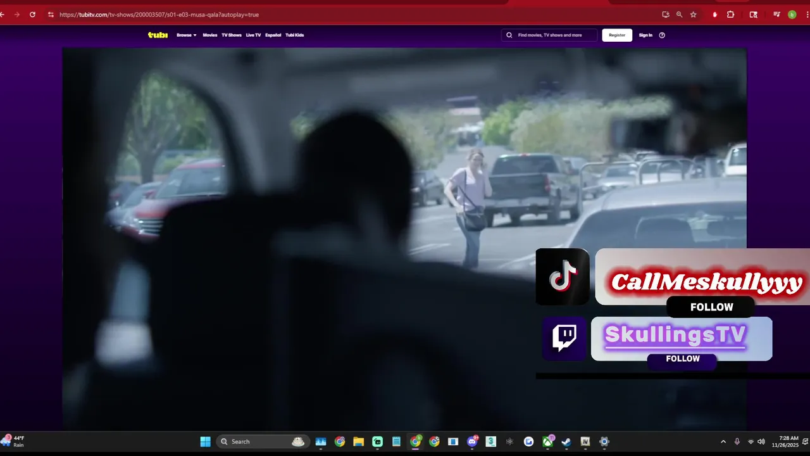Click the microphone icon in system tray
The image size is (810, 456).
[x=737, y=441]
